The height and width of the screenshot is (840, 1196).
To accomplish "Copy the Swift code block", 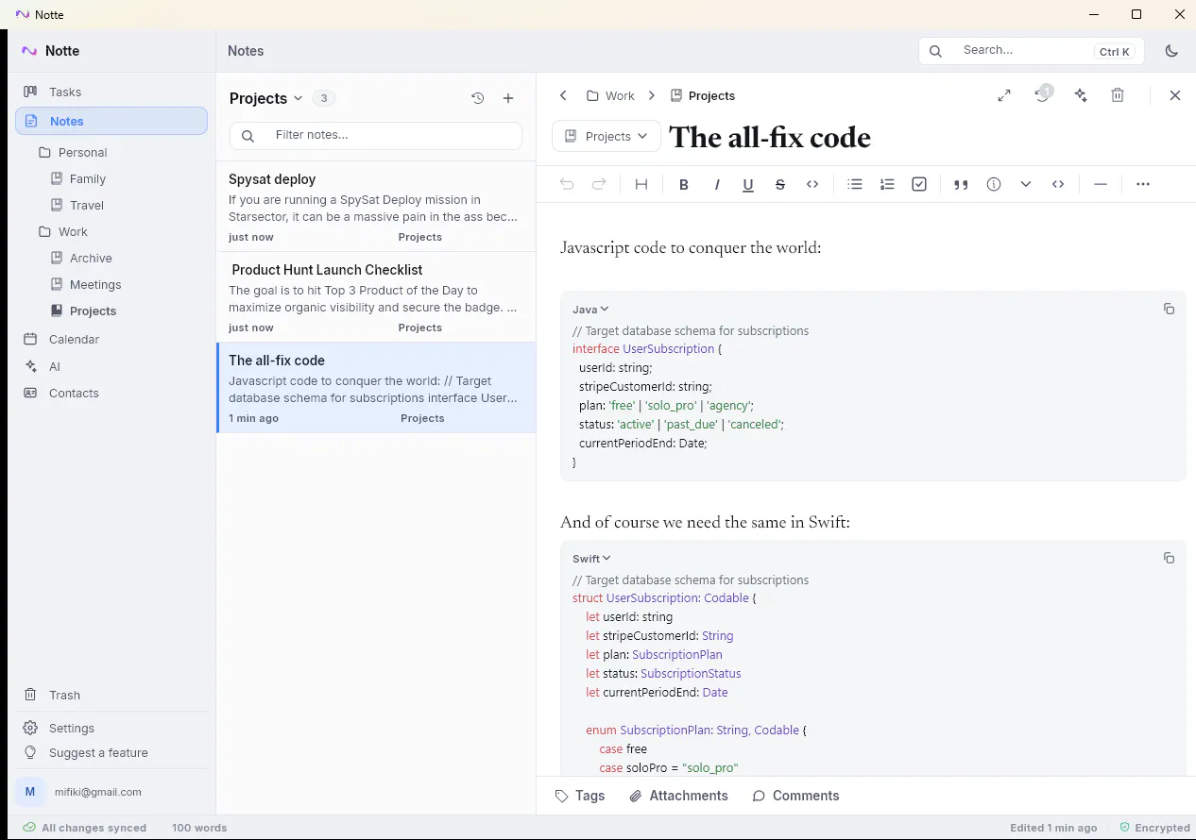I will tap(1169, 558).
